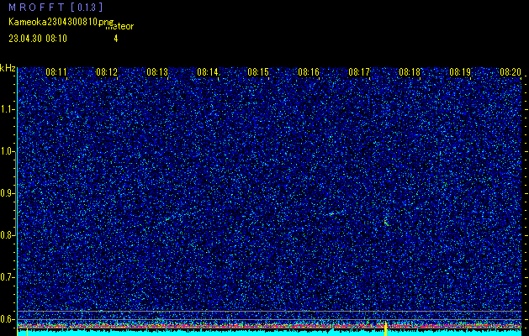Click the 08:16 time axis label

pos(309,72)
